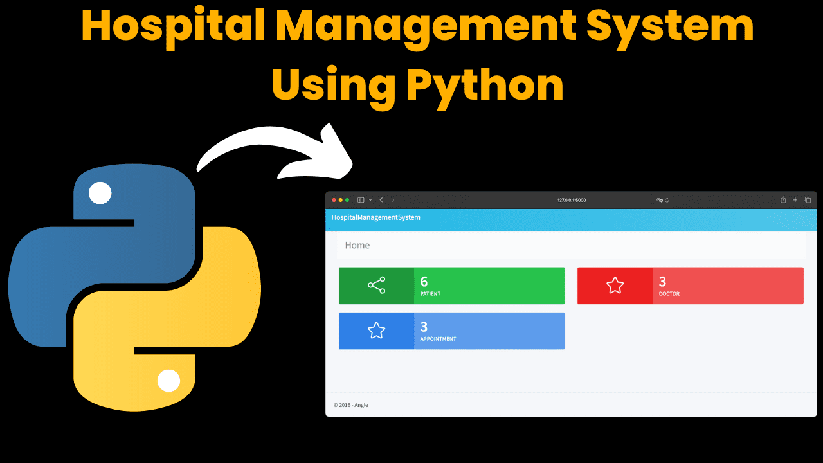
Task: Click the footer text © 2016 - Angle
Action: (351, 405)
